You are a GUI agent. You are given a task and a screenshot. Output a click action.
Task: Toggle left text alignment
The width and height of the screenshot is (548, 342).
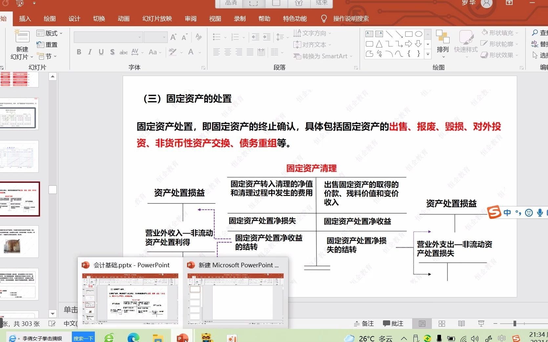point(216,52)
